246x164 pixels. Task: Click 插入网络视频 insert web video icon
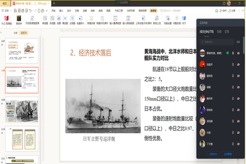(x=128, y=18)
